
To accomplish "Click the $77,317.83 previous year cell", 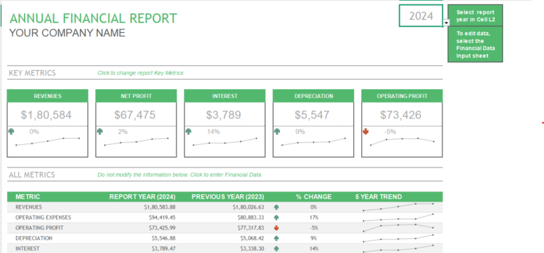I will click(x=250, y=228).
